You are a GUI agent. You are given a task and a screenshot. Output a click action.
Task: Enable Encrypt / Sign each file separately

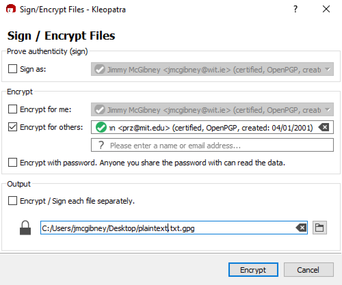pos(12,201)
